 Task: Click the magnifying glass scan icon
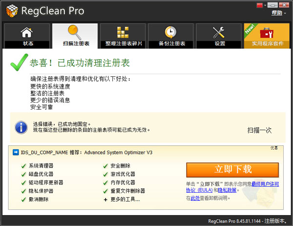tap(75, 32)
